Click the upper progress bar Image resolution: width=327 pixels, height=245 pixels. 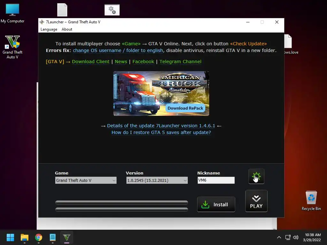point(122,202)
